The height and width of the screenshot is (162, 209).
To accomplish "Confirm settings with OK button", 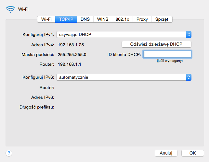I will (192, 153).
